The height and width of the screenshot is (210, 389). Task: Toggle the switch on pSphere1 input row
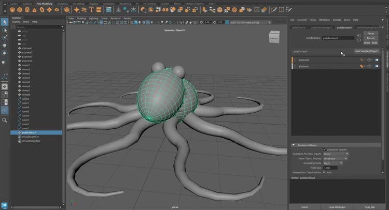click(377, 67)
